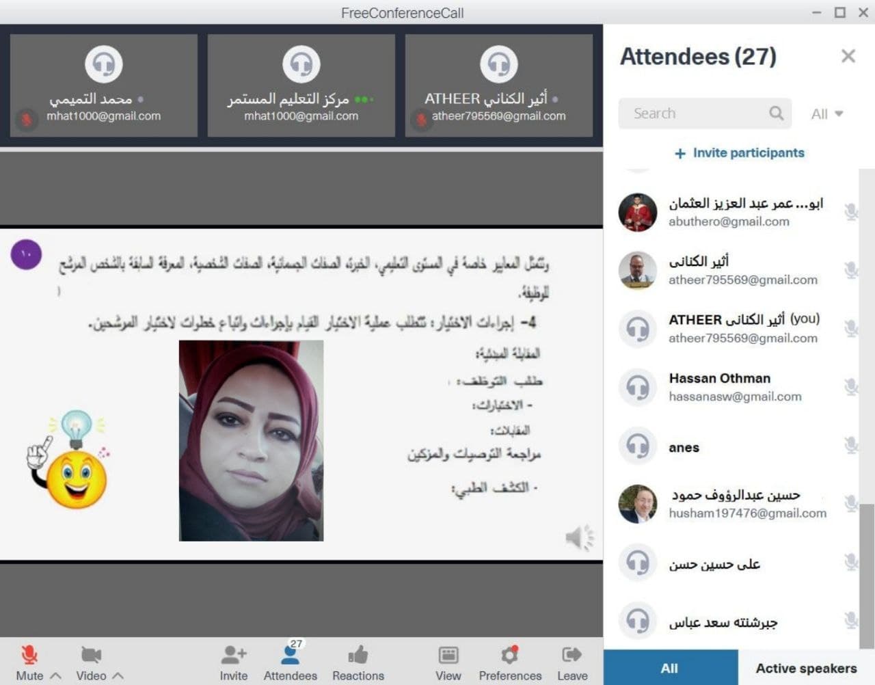The width and height of the screenshot is (875, 685).
Task: Toggle the Attendees panel icon
Action: point(291,654)
